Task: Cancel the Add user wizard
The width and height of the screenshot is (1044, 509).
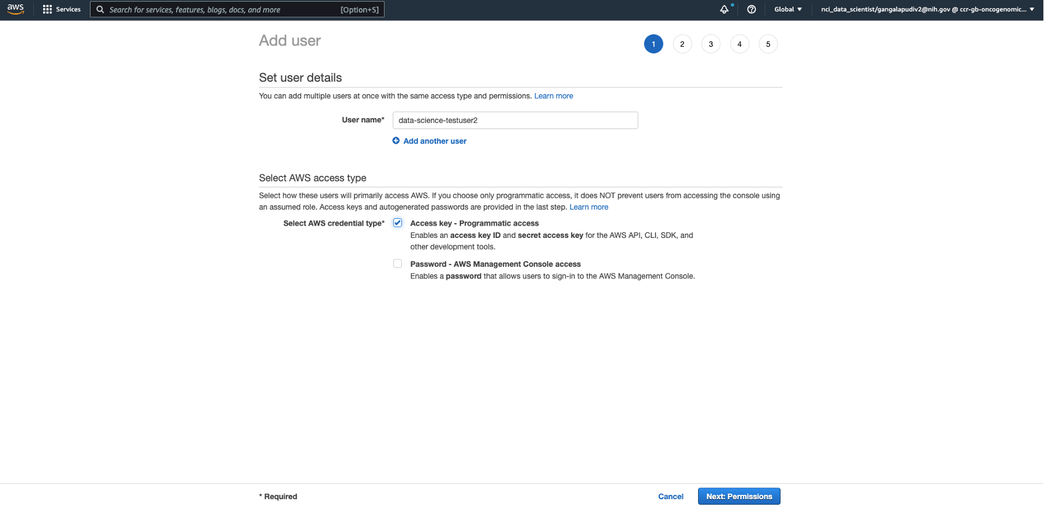Action: (670, 496)
